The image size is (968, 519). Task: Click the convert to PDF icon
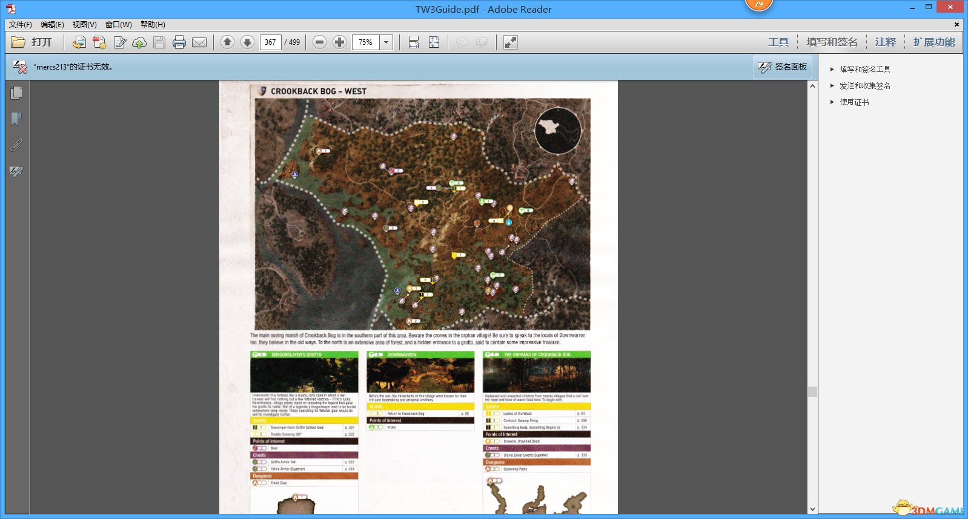point(99,42)
